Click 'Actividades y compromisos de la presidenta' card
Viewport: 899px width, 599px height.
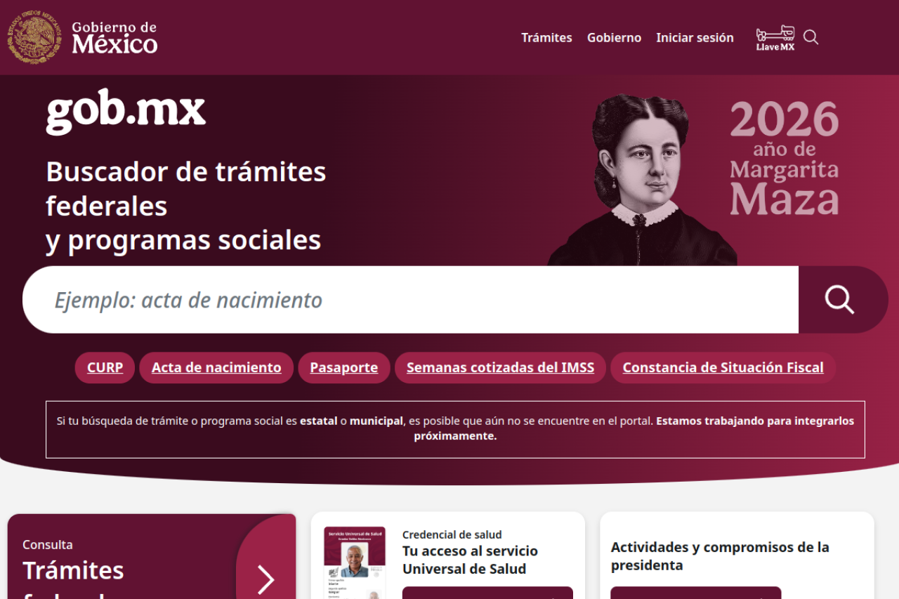pyautogui.click(x=737, y=555)
